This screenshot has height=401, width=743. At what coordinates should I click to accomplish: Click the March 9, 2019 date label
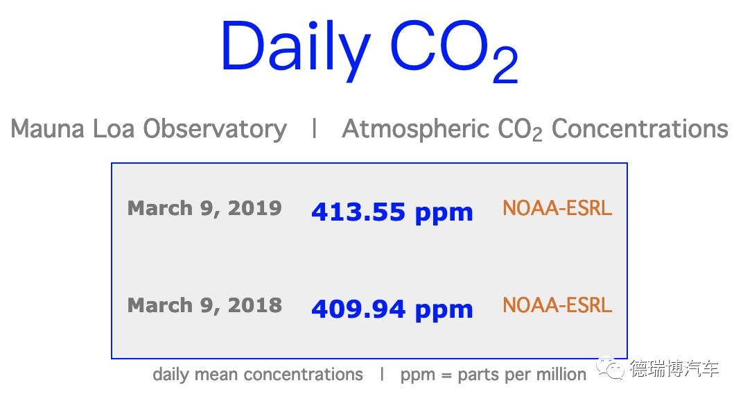(204, 208)
